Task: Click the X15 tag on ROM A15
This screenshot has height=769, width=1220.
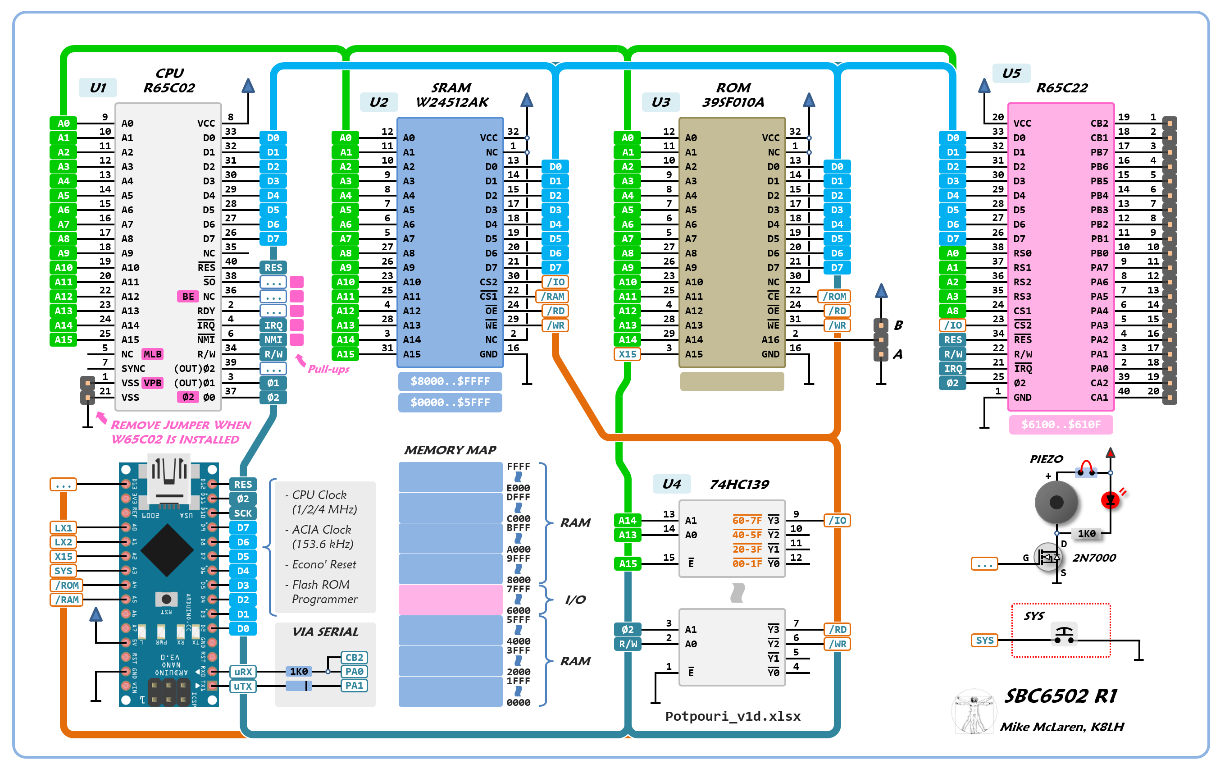Action: click(627, 354)
